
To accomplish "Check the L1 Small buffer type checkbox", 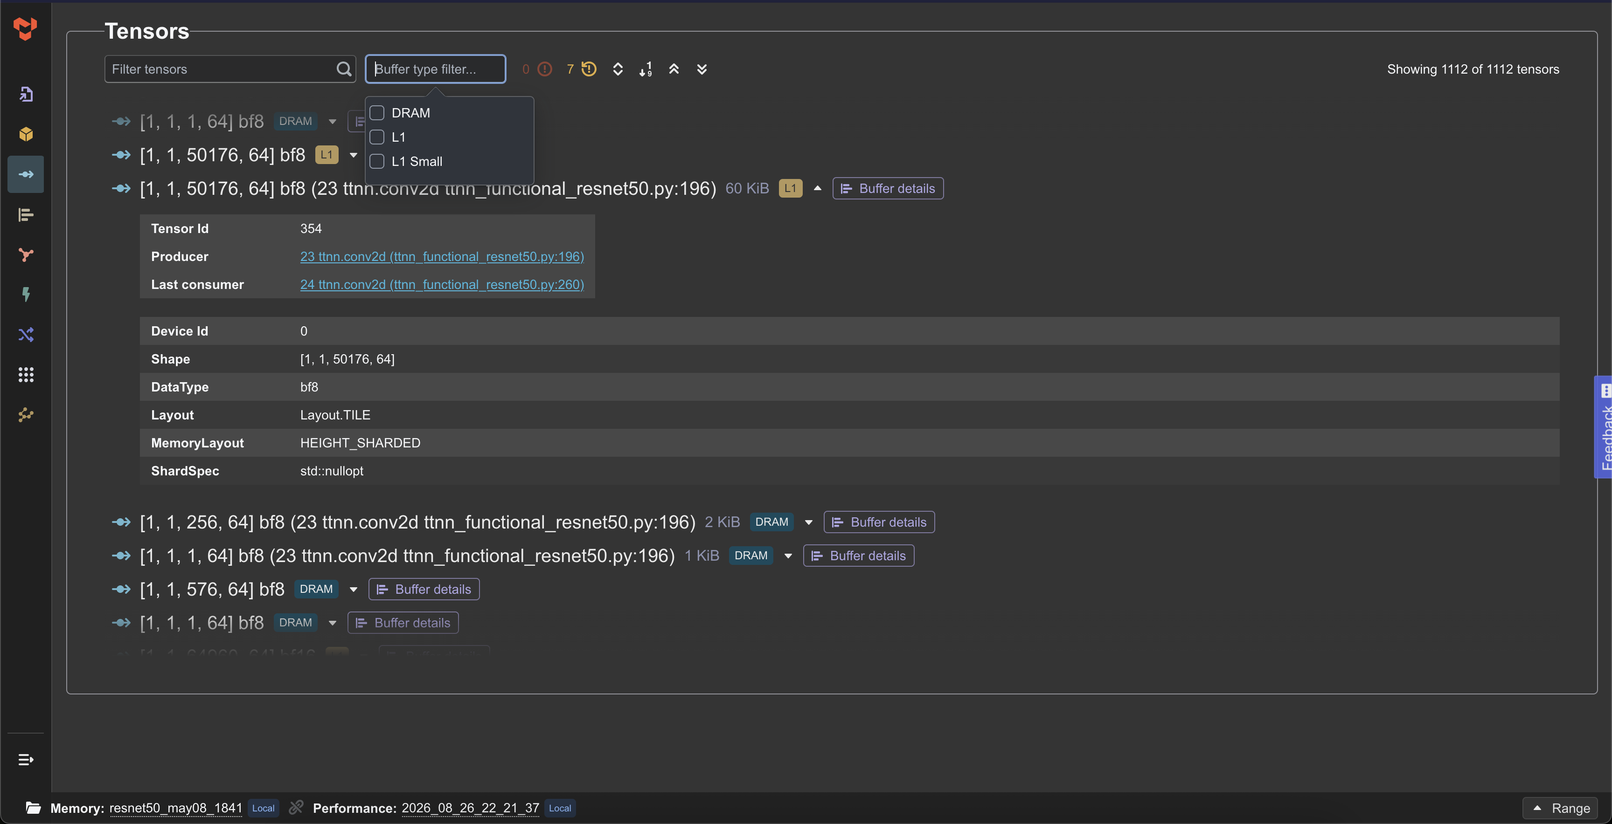I will [x=377, y=161].
